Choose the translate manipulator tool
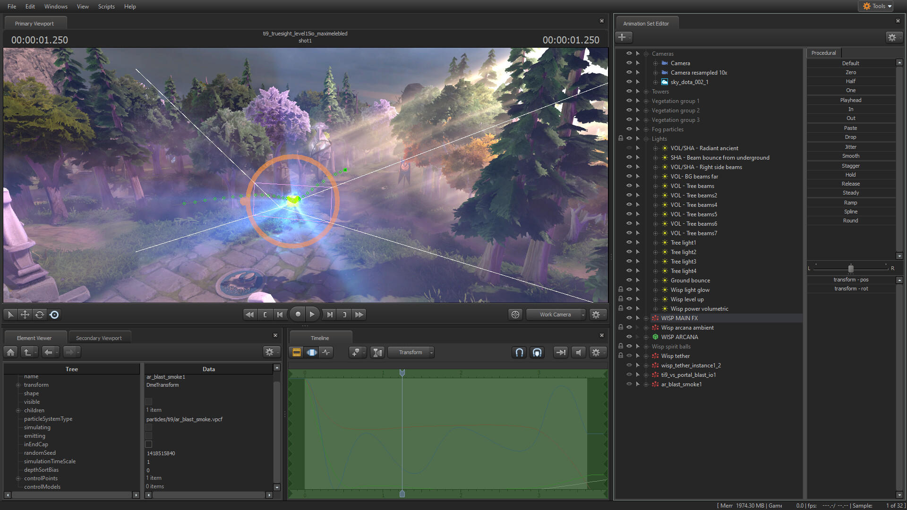 pos(25,314)
